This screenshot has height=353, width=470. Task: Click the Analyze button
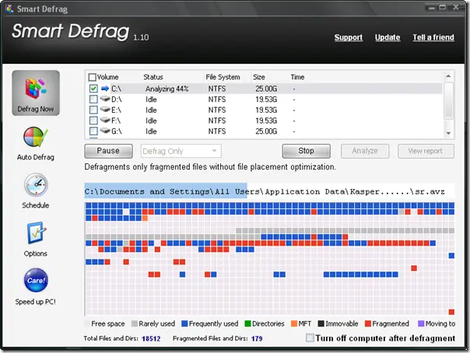click(365, 151)
